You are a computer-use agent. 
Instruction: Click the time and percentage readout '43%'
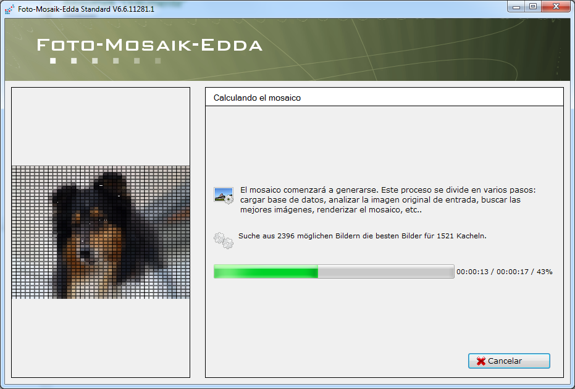[504, 272]
